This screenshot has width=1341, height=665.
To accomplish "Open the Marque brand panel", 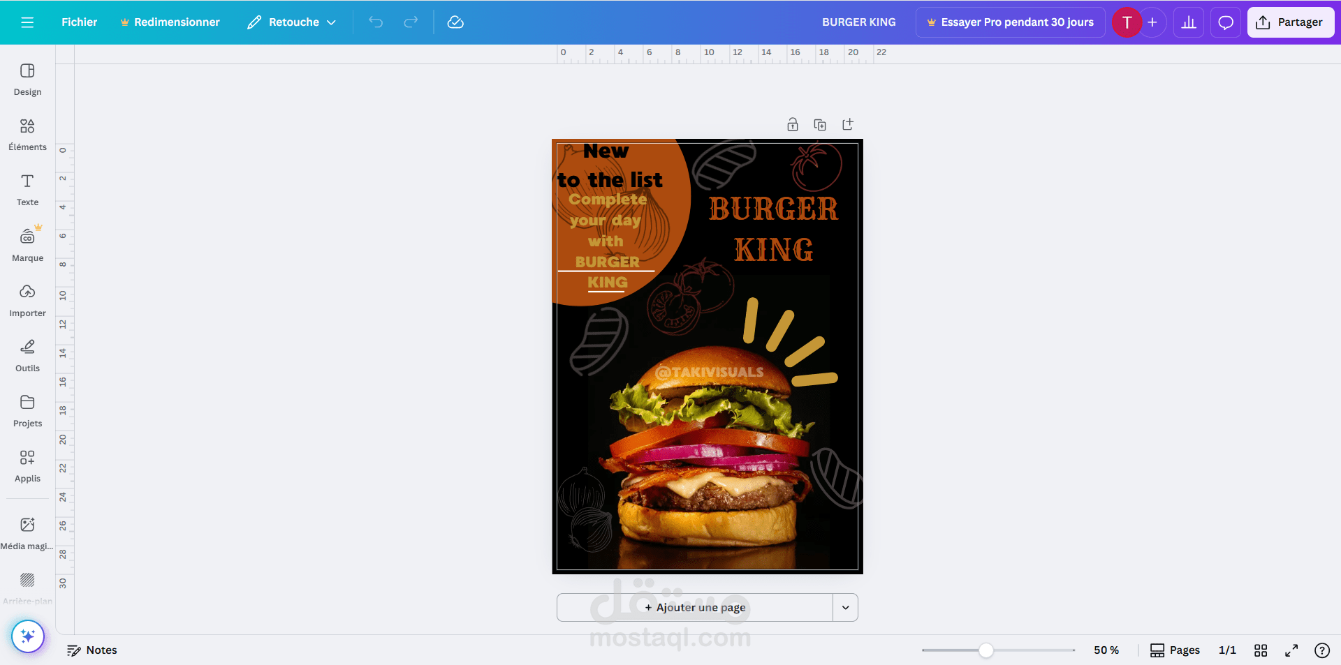I will tap(27, 245).
